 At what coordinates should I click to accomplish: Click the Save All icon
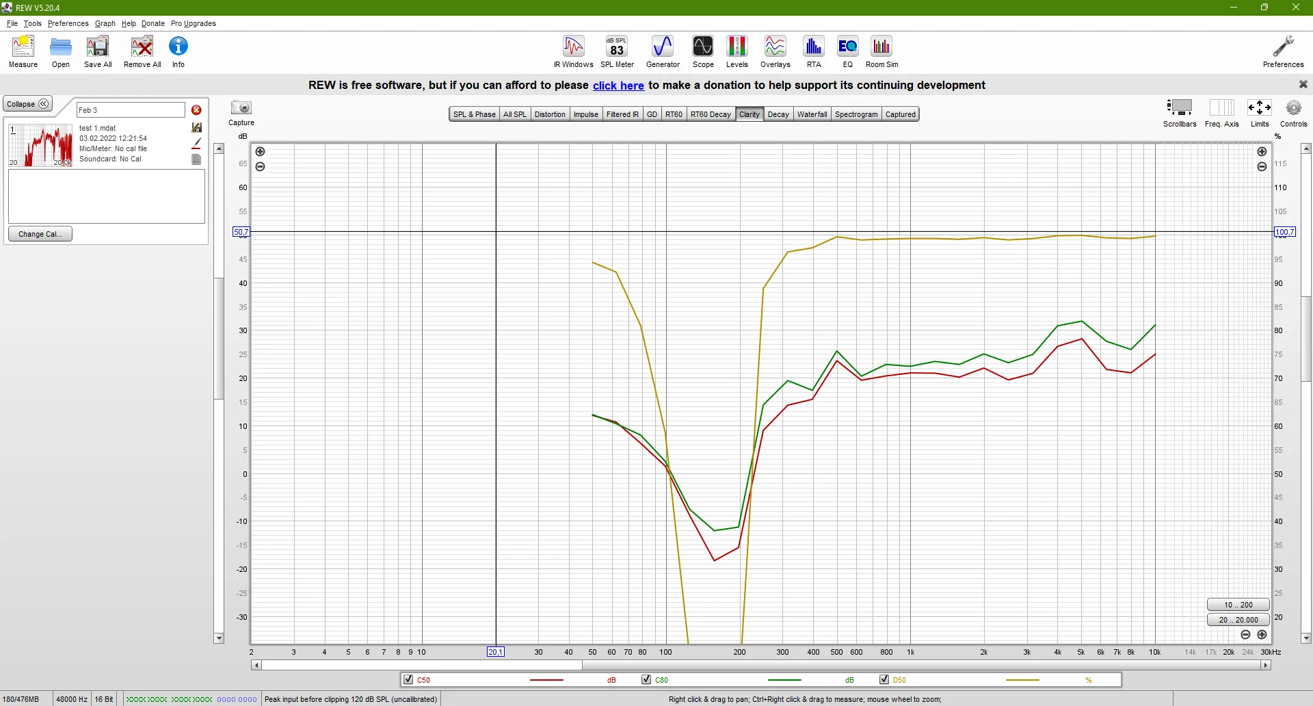(98, 51)
